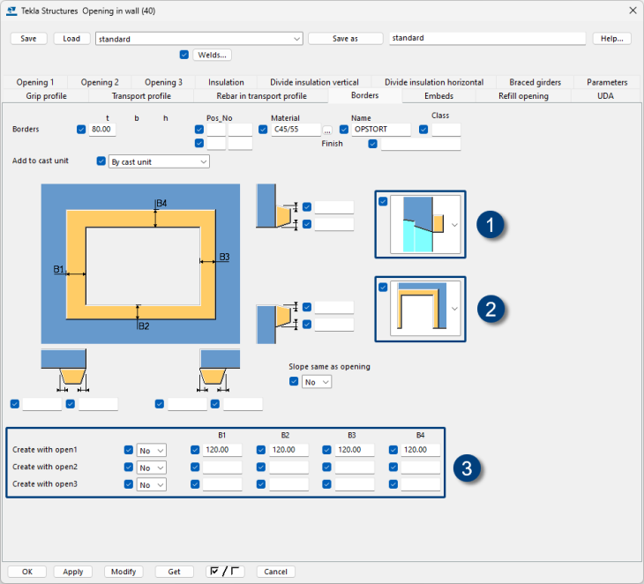The width and height of the screenshot is (644, 584).
Task: Uncheck the Borders thickness checkbox
Action: point(82,130)
